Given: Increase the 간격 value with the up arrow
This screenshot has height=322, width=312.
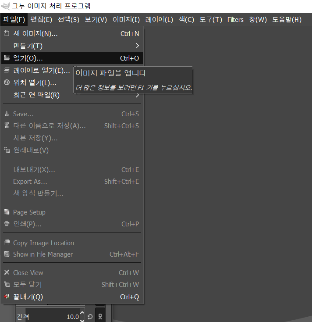Looking at the screenshot, I should point(82,313).
